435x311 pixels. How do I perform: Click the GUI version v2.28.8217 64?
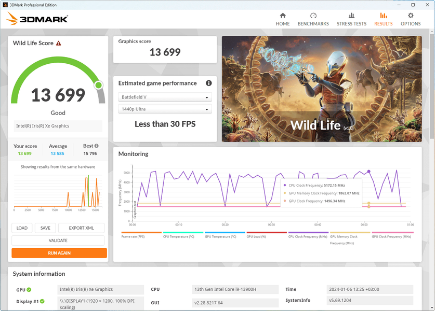[235, 303]
